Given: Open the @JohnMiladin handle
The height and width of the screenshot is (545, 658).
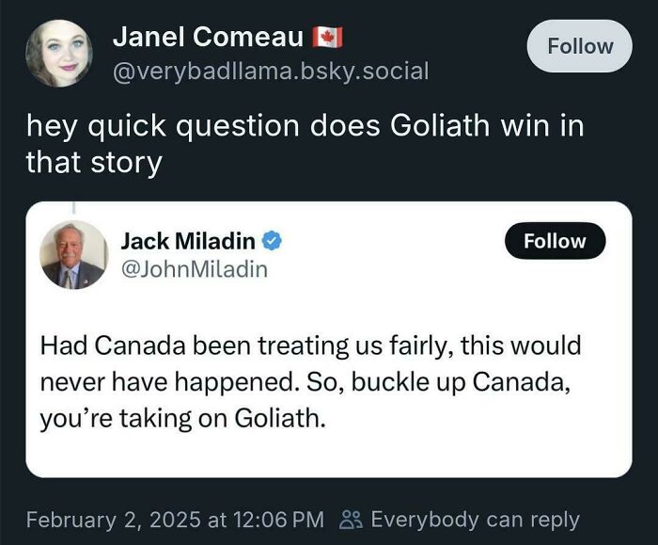Looking at the screenshot, I should (194, 269).
